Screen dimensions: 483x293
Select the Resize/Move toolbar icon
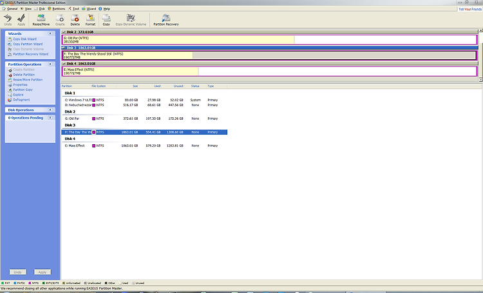coord(41,18)
